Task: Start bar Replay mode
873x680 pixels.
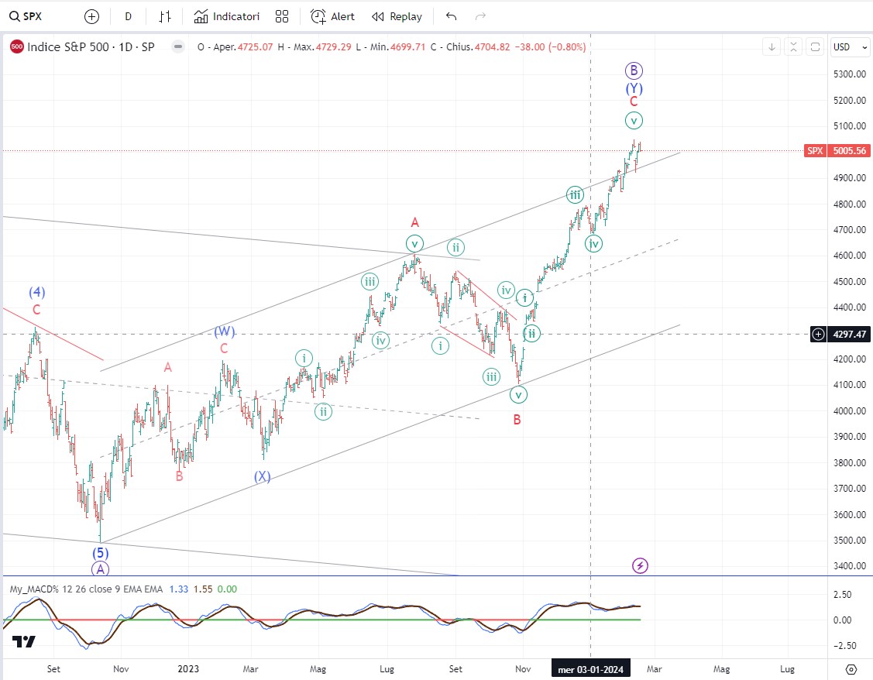Action: tap(397, 17)
